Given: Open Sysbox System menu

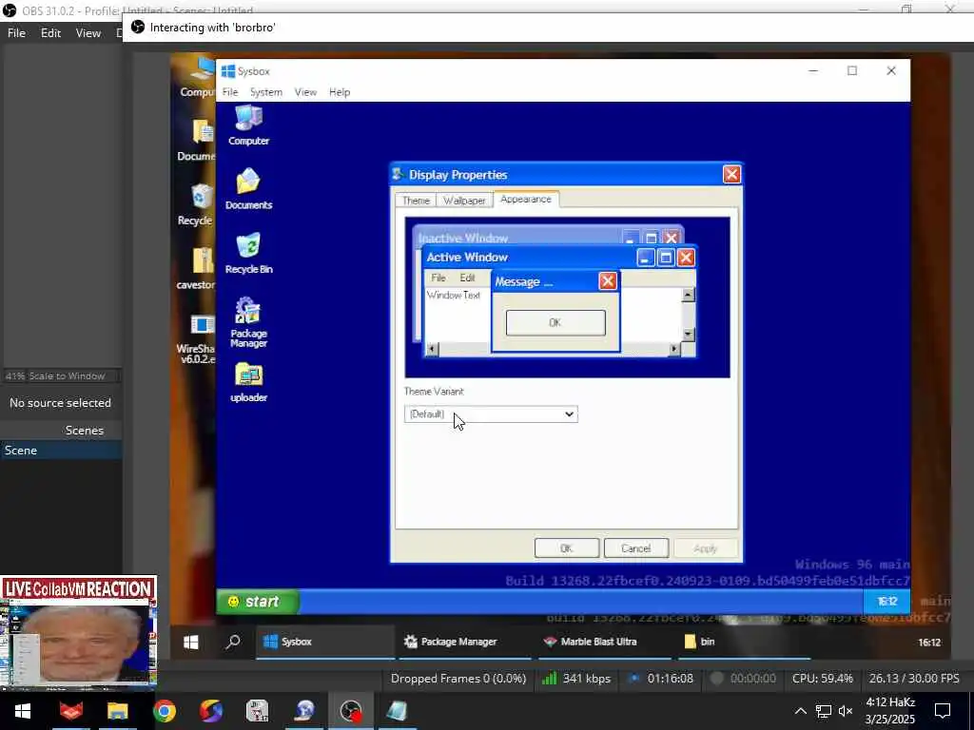Looking at the screenshot, I should click(x=266, y=92).
